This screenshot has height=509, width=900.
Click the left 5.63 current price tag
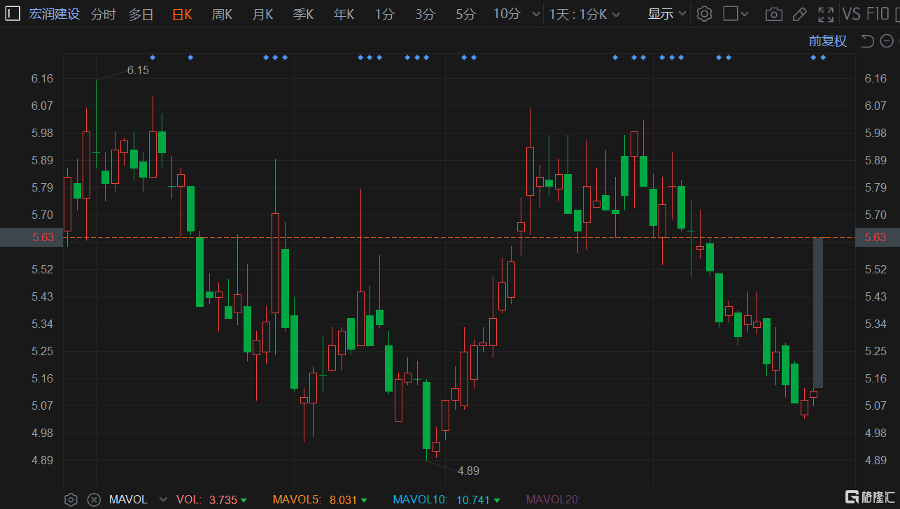pyautogui.click(x=31, y=237)
